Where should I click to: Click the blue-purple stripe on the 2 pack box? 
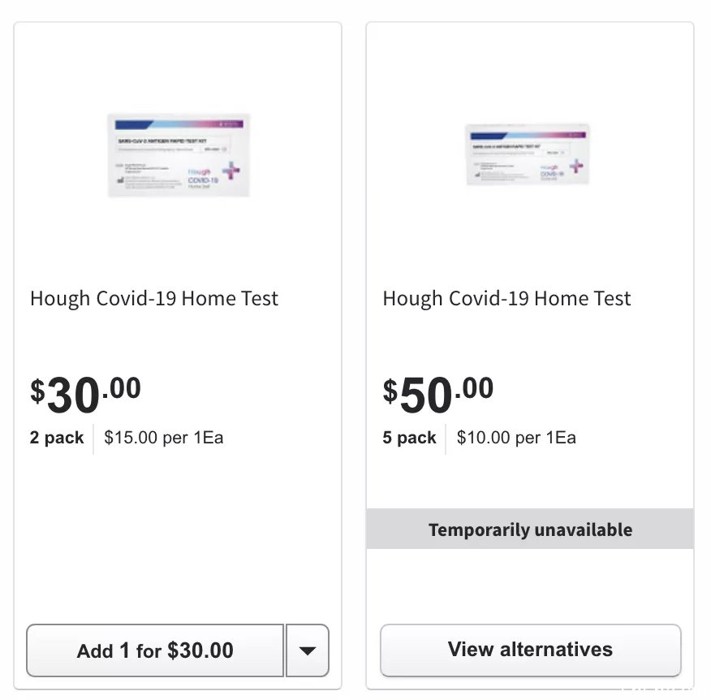pos(179,124)
